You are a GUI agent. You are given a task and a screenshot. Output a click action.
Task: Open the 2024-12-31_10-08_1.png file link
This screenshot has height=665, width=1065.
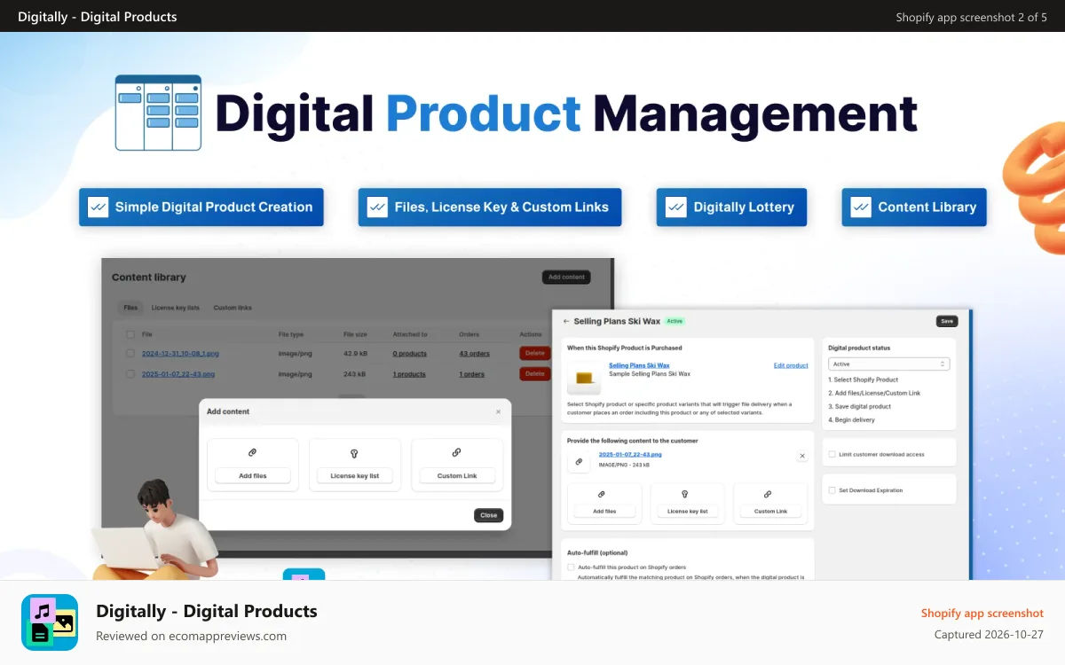point(180,353)
